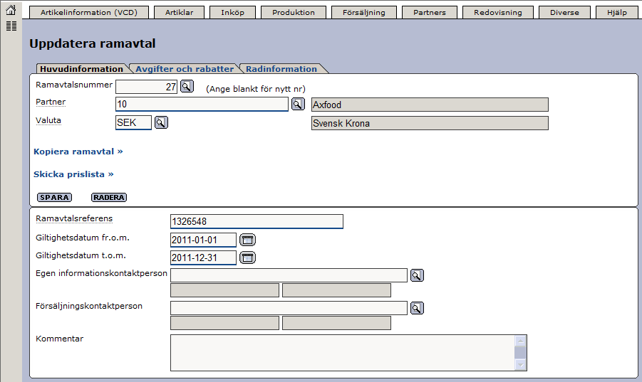The width and height of the screenshot is (642, 382).
Task: Click Kommentar scrollbar down arrow
Action: coord(520,365)
